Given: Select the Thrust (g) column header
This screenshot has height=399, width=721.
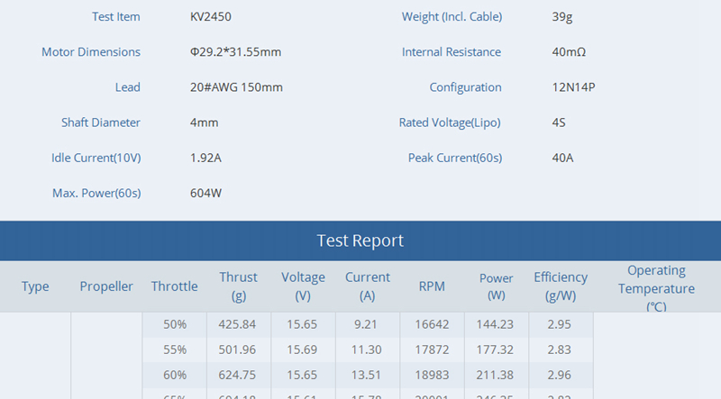Looking at the screenshot, I should [238, 286].
